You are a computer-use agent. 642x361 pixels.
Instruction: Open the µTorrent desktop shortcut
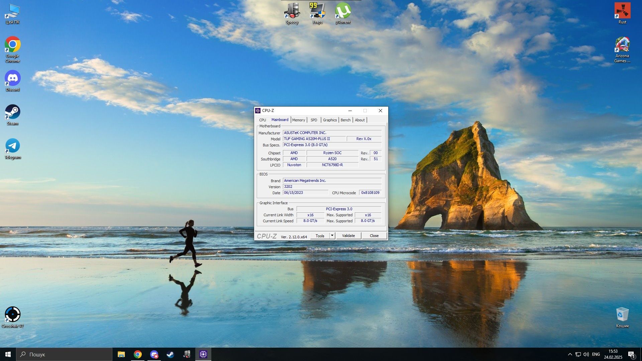click(x=343, y=13)
